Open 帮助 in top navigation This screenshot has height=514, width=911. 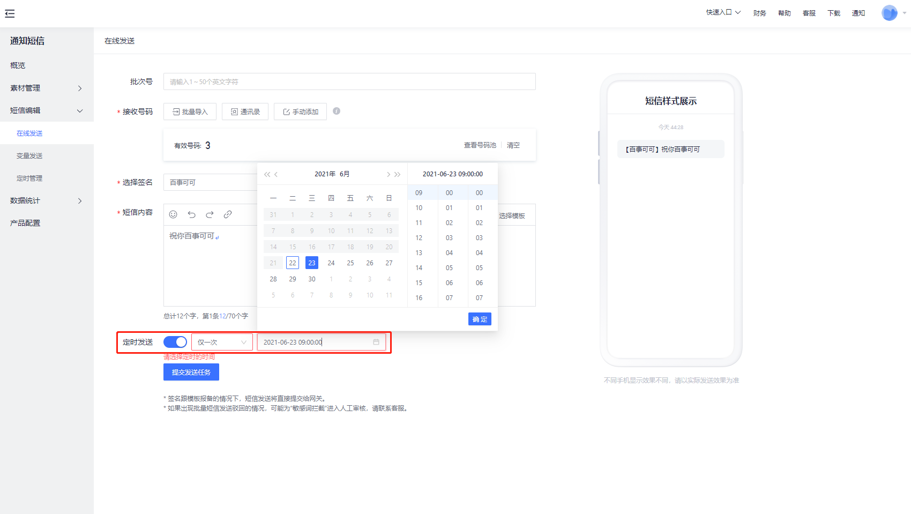pyautogui.click(x=784, y=13)
